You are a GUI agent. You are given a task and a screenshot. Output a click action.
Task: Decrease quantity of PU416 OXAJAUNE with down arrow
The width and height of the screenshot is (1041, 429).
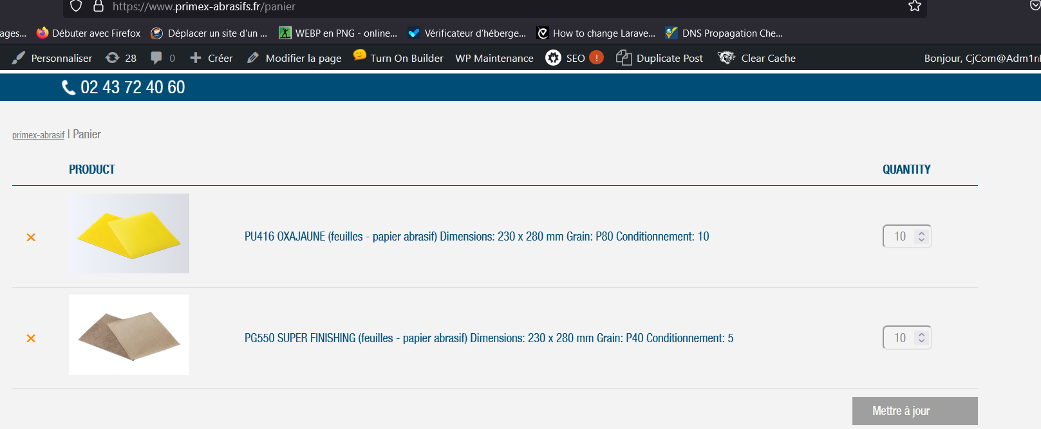click(x=922, y=240)
